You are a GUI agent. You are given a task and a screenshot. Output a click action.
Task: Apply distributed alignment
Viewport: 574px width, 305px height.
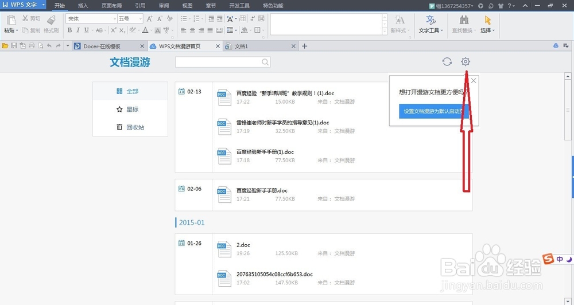click(x=219, y=30)
